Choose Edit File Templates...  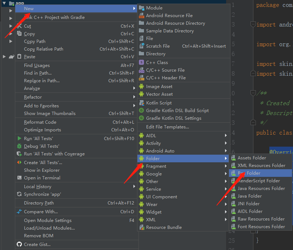coord(184,127)
